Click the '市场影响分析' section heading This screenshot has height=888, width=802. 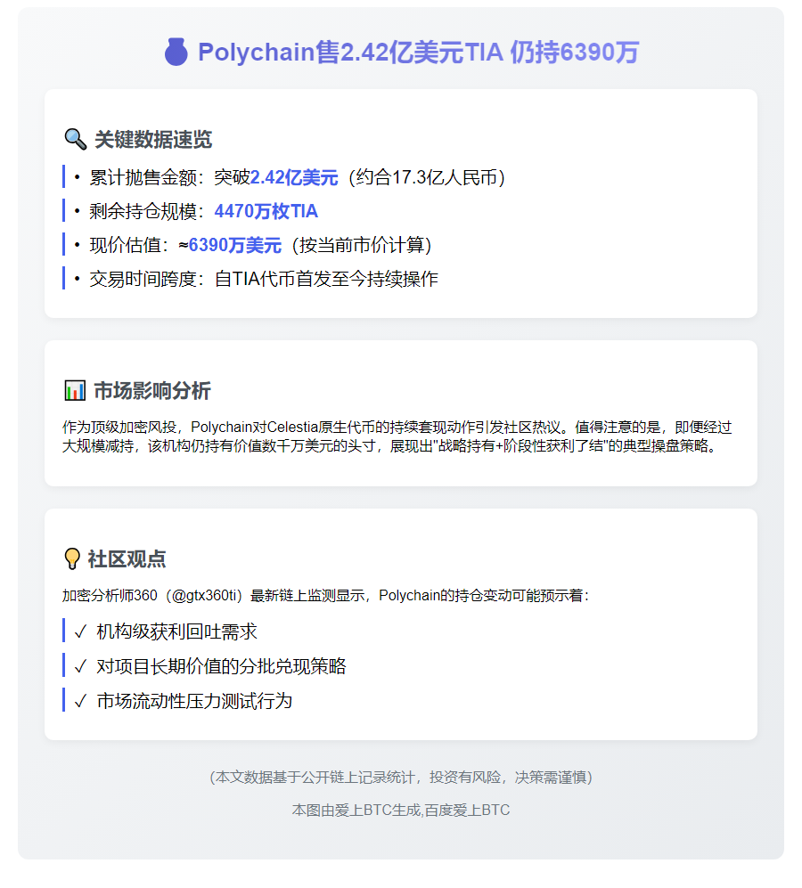(152, 391)
